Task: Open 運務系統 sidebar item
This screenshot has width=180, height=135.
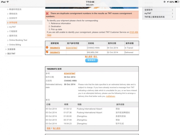Action: click(13, 36)
